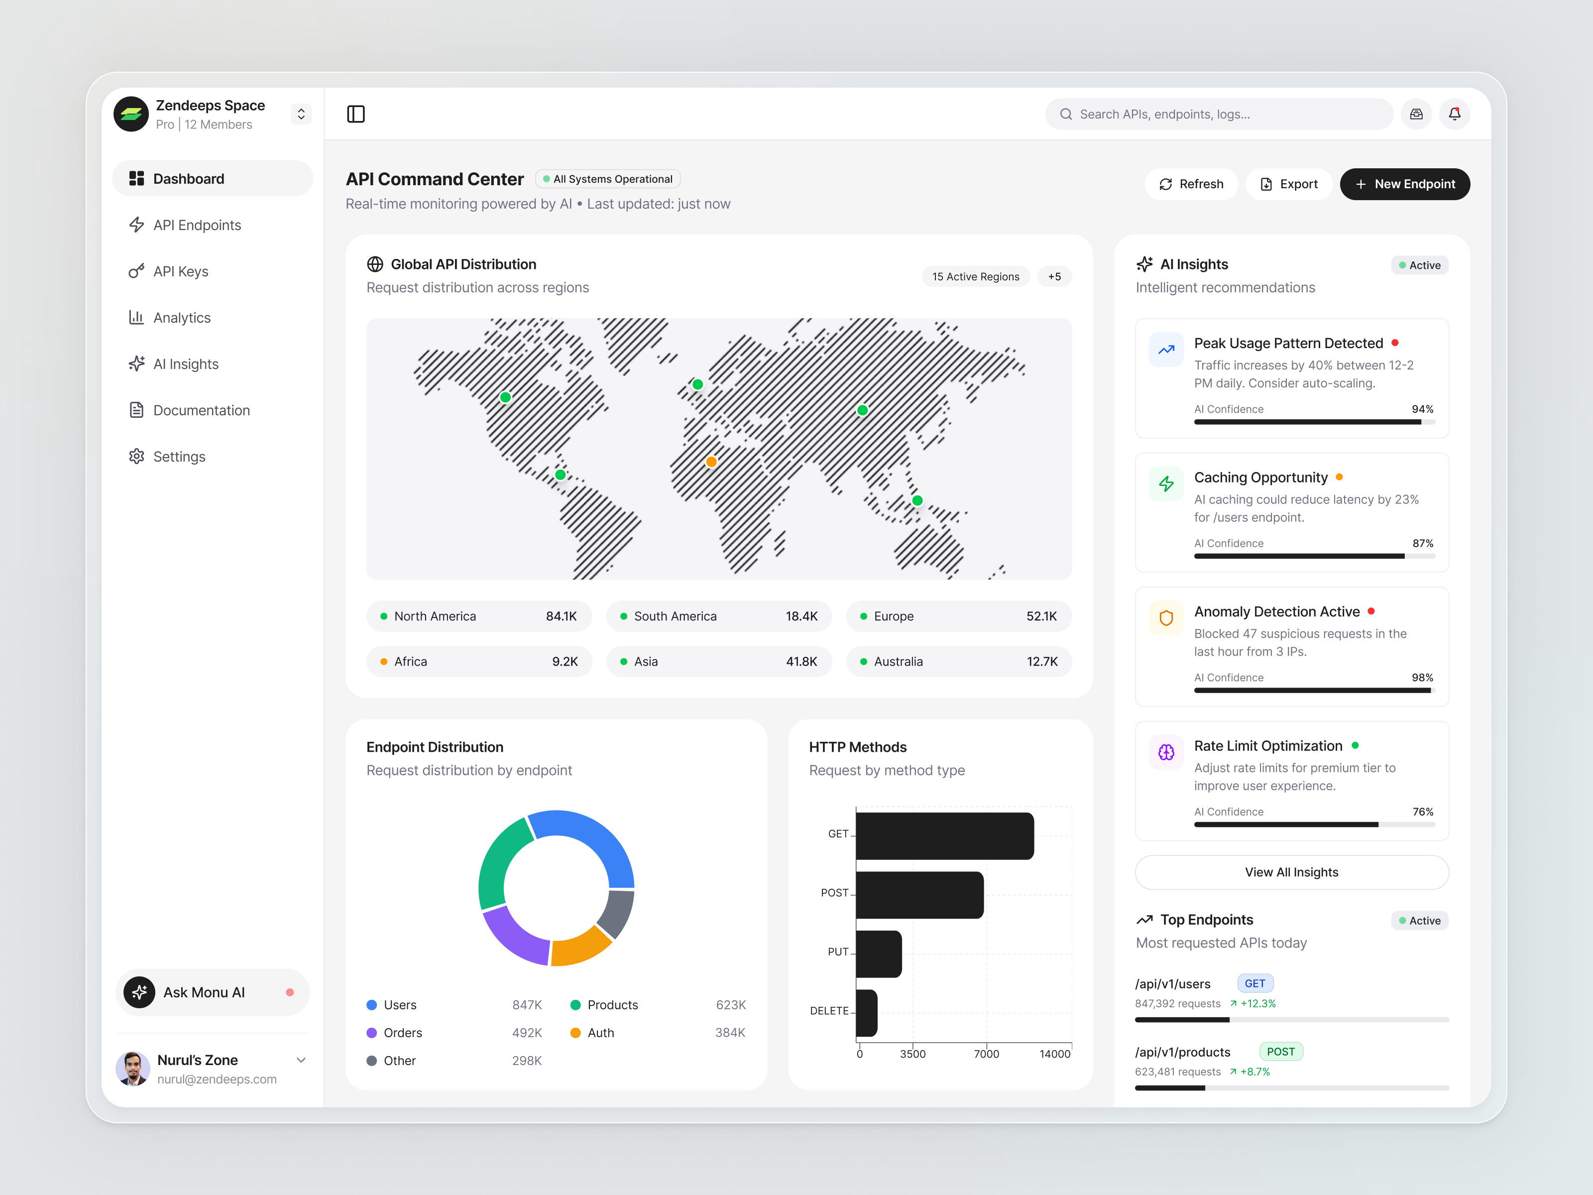Click View All Insights
This screenshot has height=1195, width=1593.
coord(1291,871)
